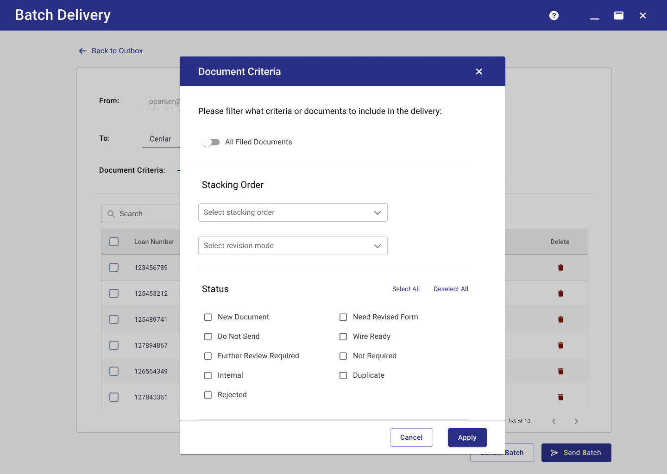667x474 pixels.
Task: Open the Select stacking order dropdown
Action: [x=293, y=212]
